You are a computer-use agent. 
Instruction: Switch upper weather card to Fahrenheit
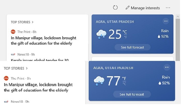(125, 37)
